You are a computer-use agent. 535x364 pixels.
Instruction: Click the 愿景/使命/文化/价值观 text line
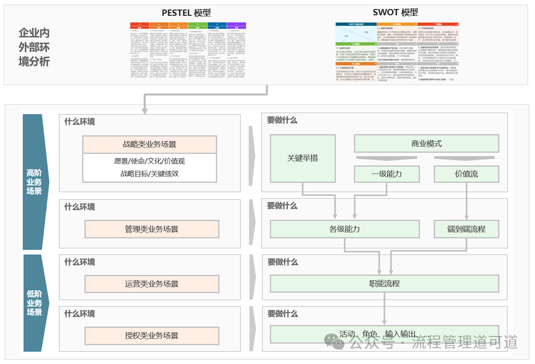point(149,161)
